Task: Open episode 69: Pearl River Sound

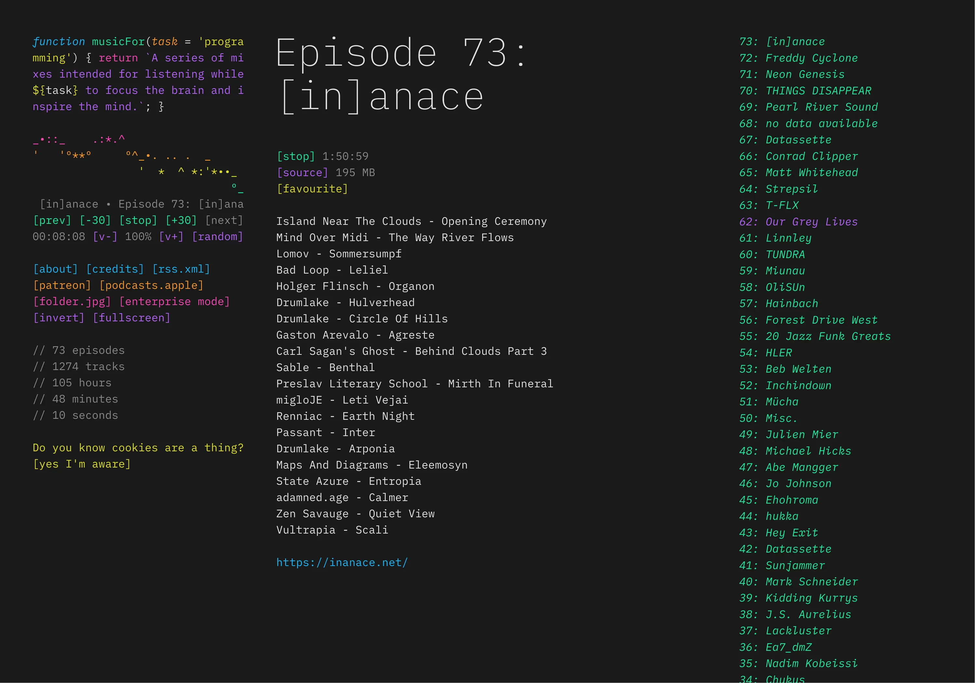Action: (x=809, y=107)
